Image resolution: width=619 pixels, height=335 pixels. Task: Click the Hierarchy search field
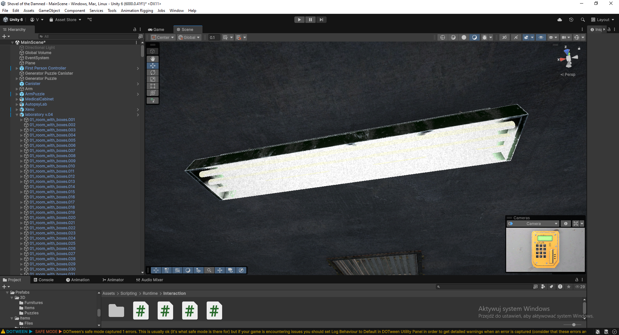(x=88, y=36)
